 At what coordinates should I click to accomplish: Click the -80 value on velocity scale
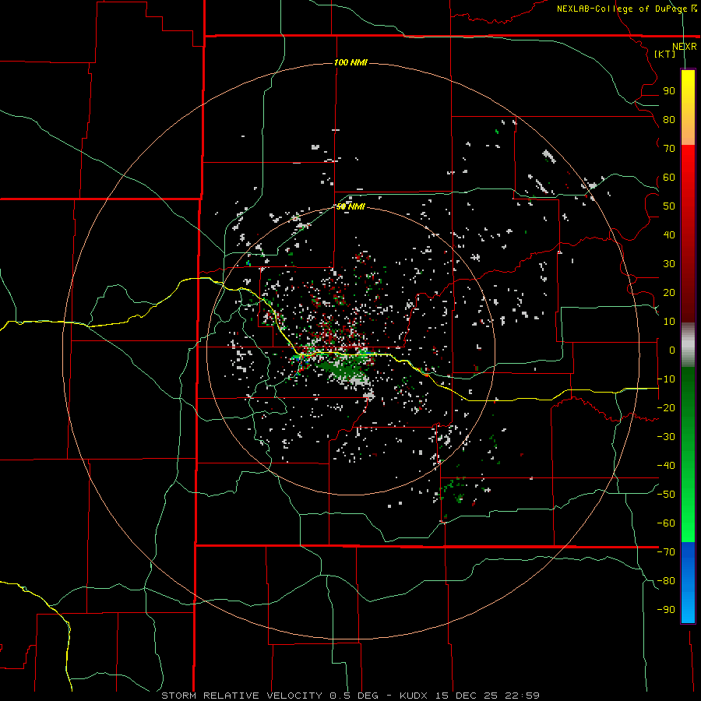pos(666,581)
